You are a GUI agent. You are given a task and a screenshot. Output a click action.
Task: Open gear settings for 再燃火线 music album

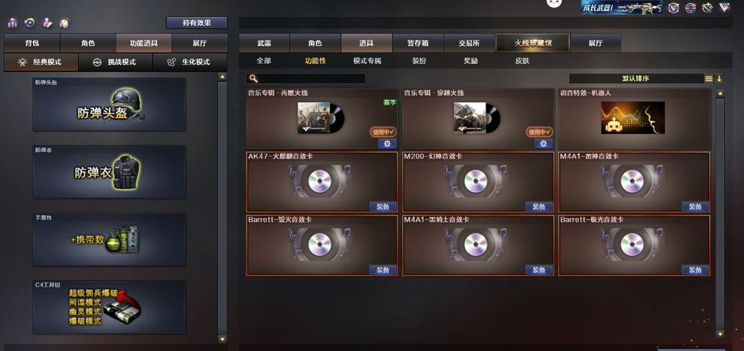pyautogui.click(x=387, y=144)
